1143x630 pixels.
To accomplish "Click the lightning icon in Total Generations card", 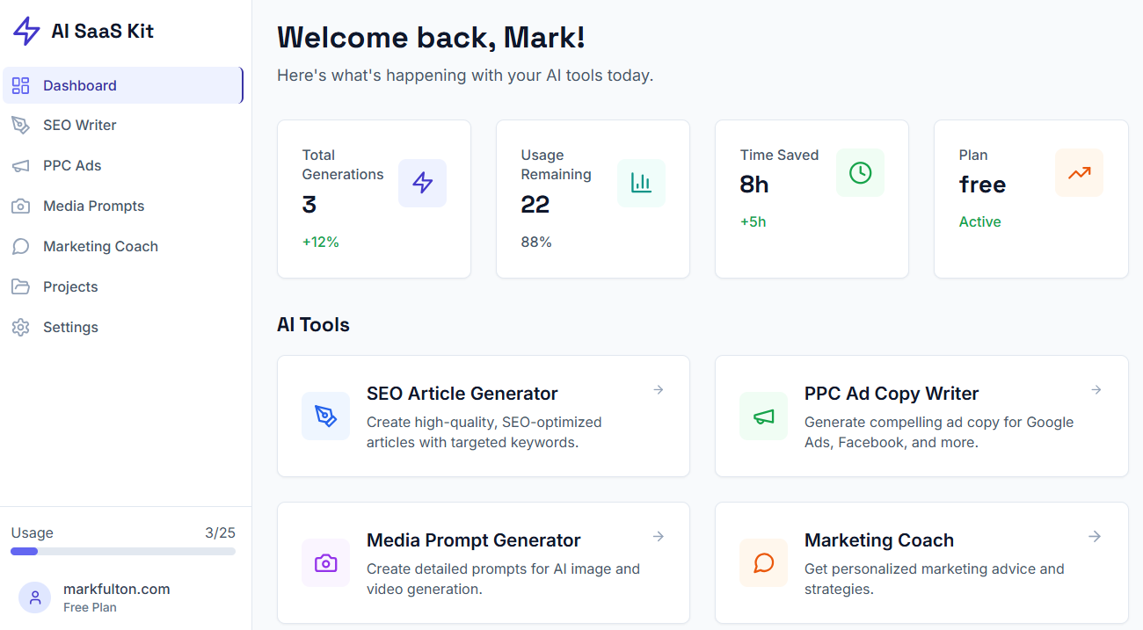I will pos(422,183).
